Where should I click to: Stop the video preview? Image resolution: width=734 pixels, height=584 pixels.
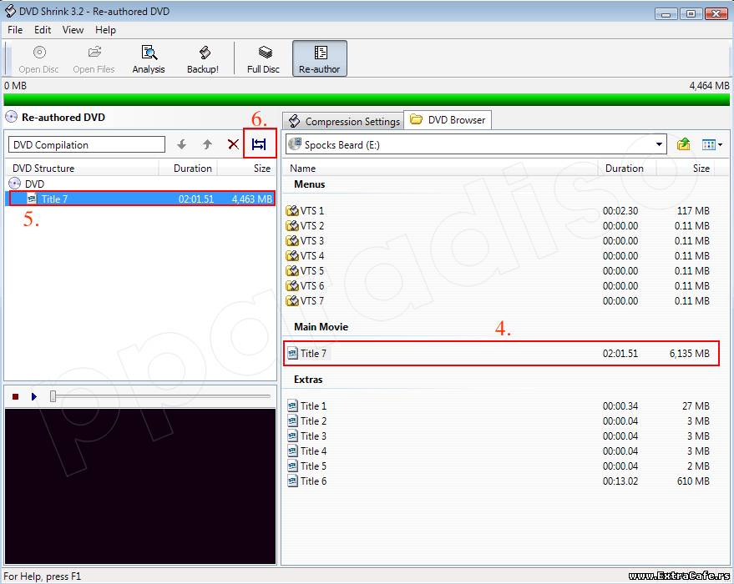point(15,396)
